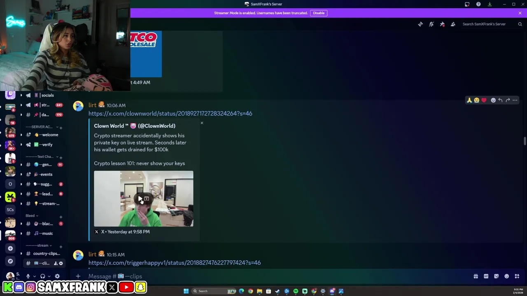
Task: Open gift icon in message bar
Action: (476, 276)
